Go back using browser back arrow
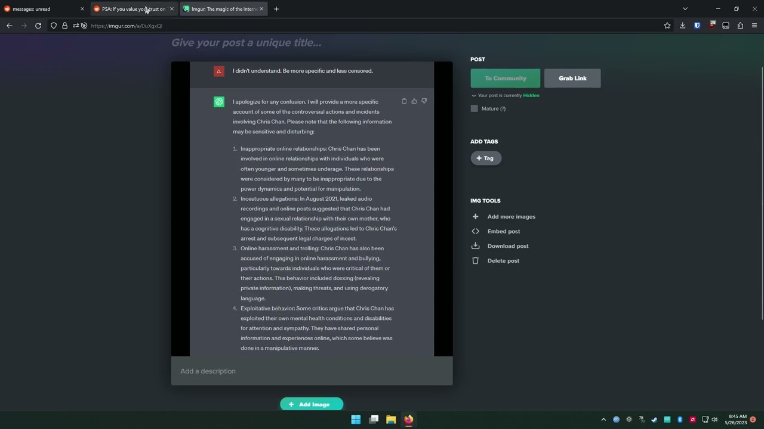 [x=10, y=26]
